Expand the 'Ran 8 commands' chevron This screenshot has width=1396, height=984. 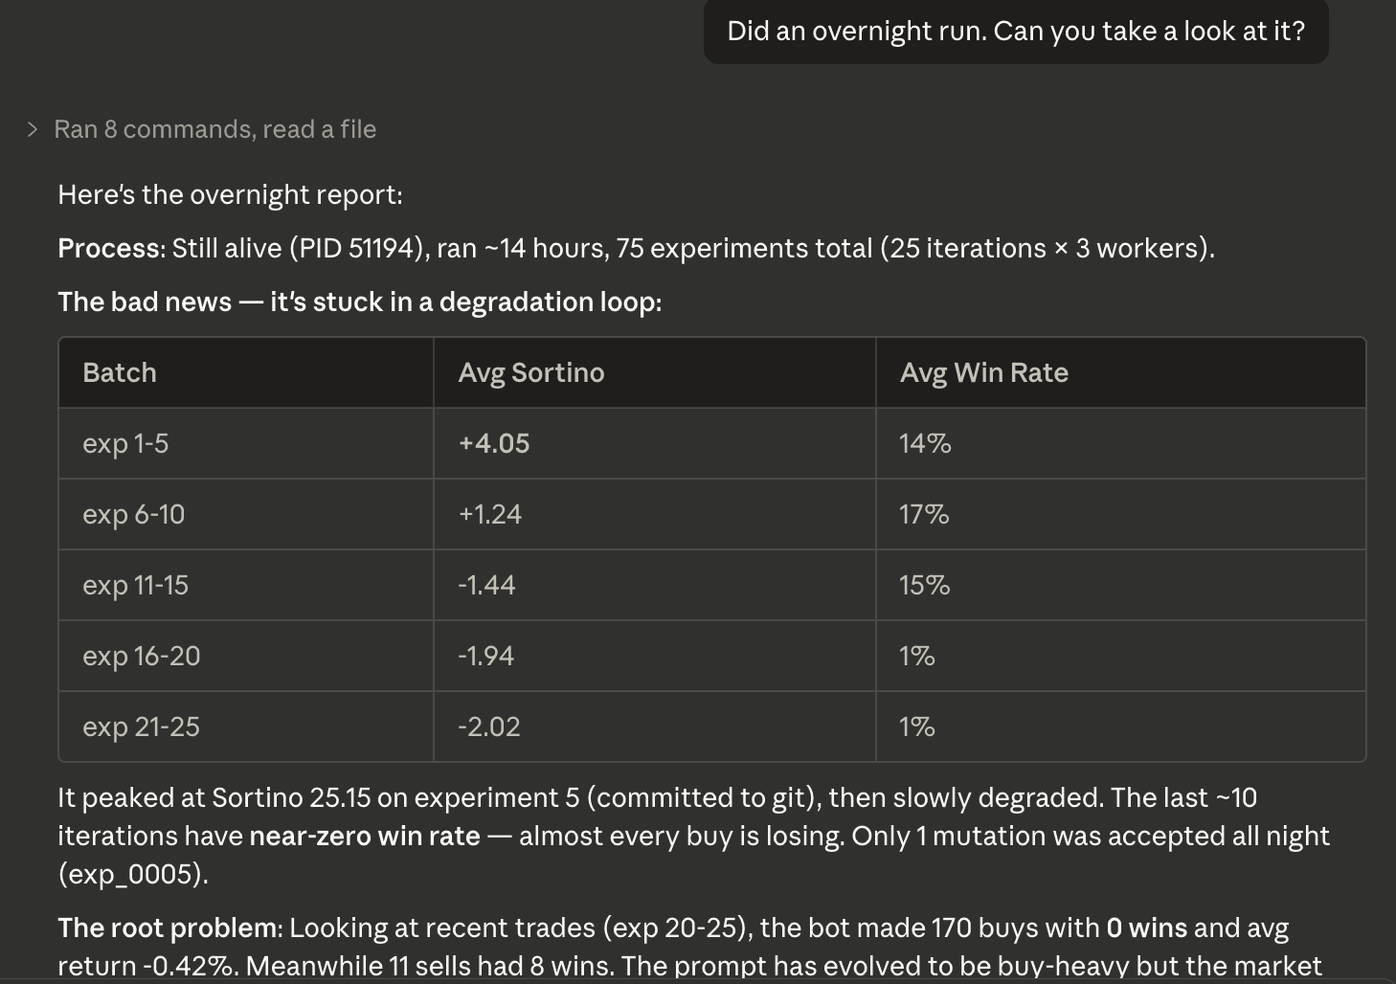coord(33,129)
